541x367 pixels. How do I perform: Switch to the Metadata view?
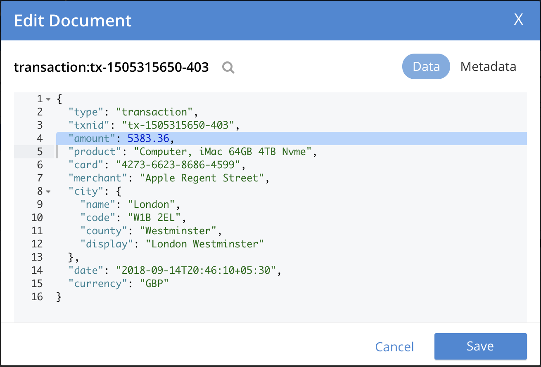(x=488, y=66)
